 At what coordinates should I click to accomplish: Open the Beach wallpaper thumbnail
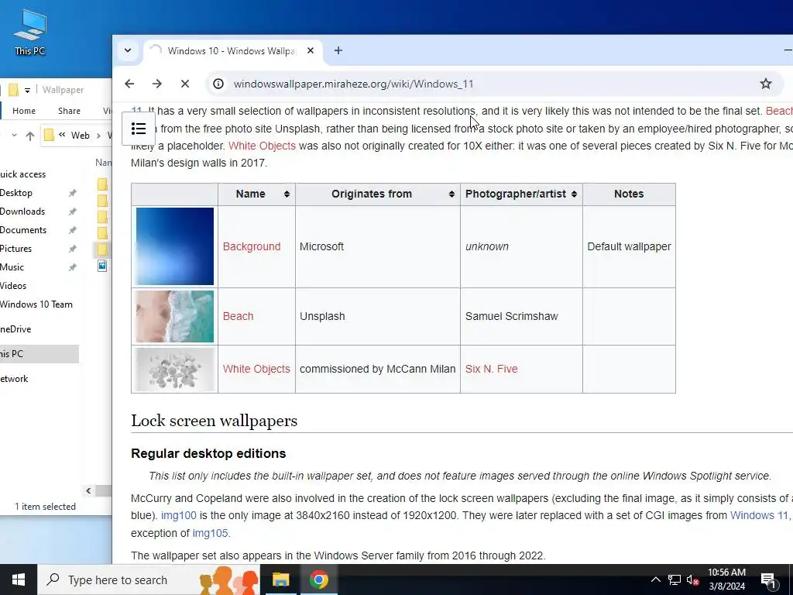click(174, 316)
